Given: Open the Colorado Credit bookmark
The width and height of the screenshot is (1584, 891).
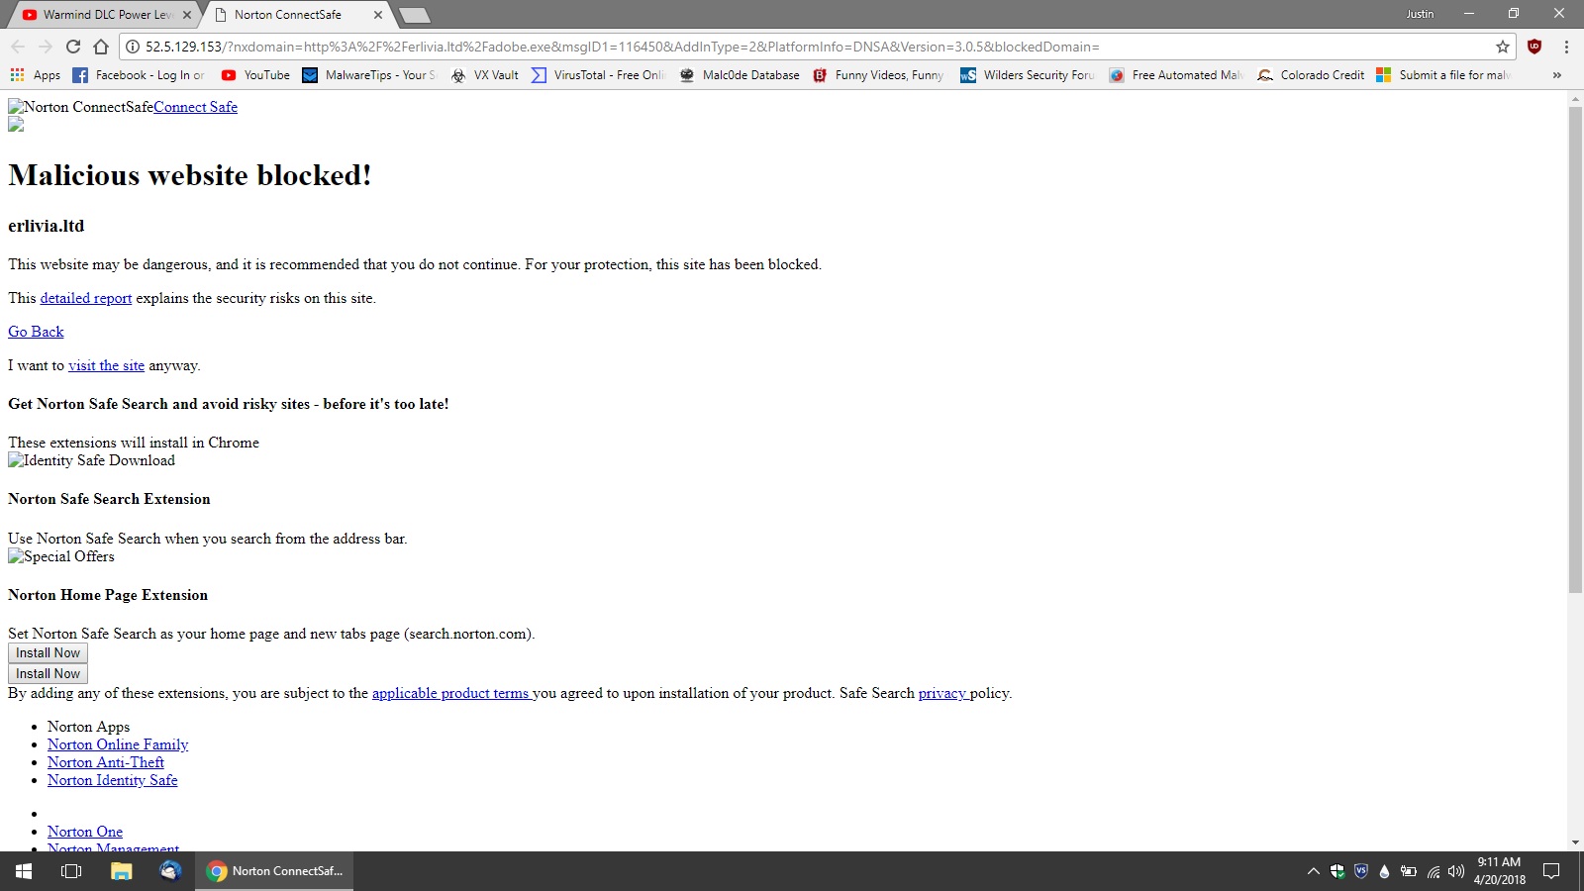Looking at the screenshot, I should coord(1311,75).
